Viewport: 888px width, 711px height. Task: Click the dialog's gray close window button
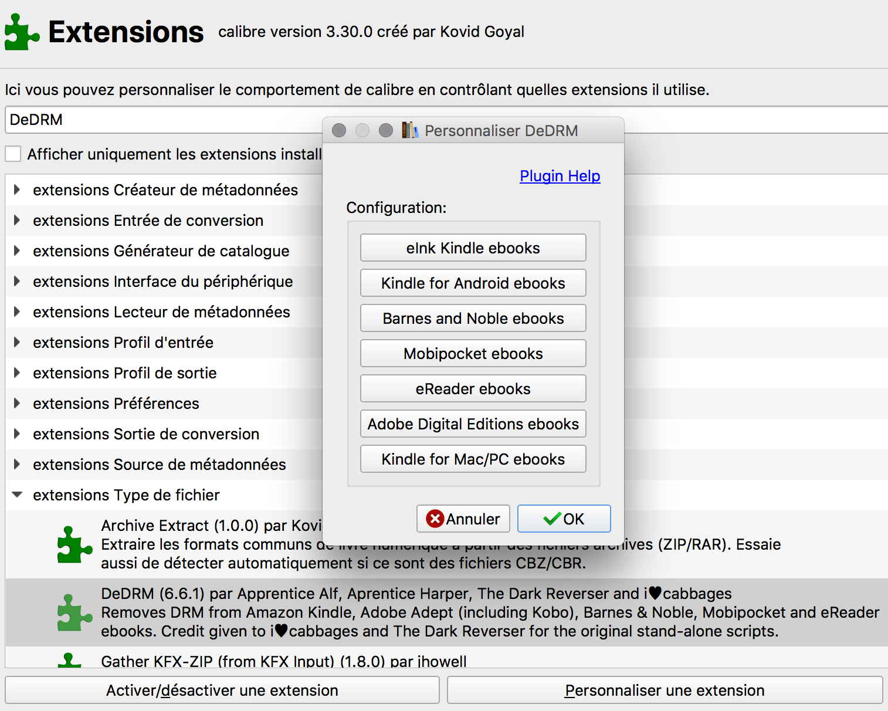(339, 130)
